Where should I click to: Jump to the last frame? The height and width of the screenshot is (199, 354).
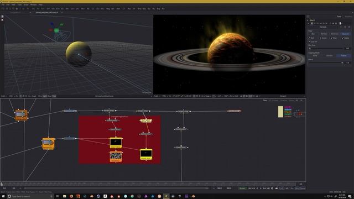(268, 188)
